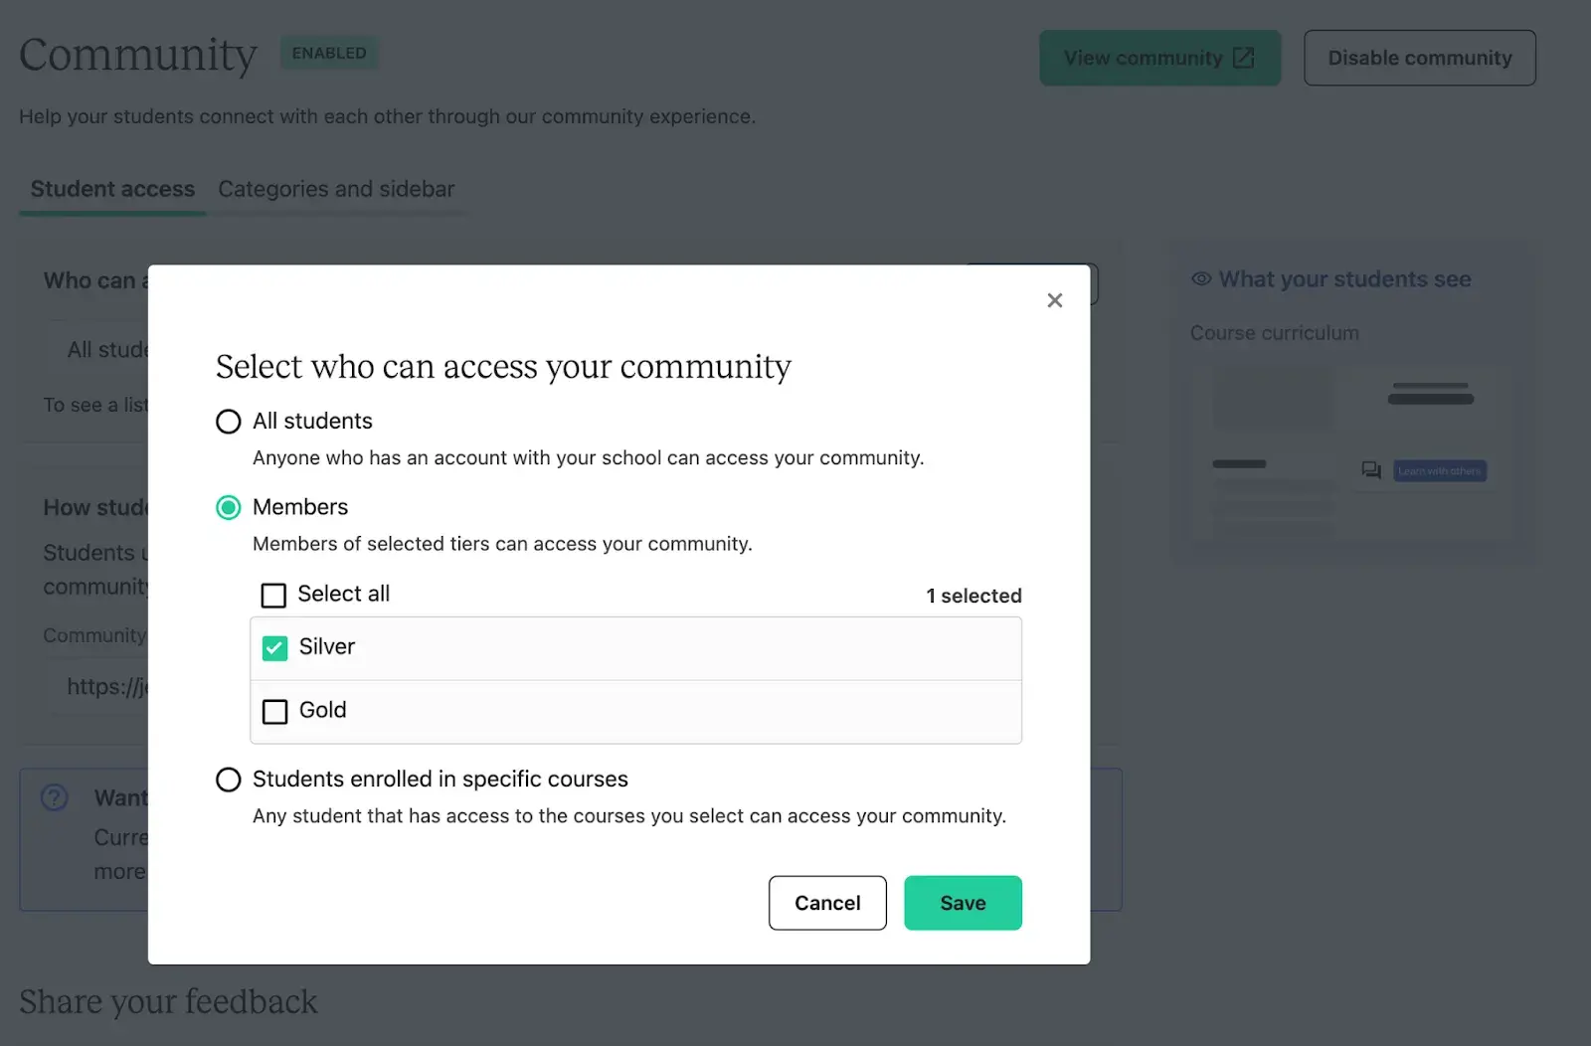Check the Gold tier checkbox
The width and height of the screenshot is (1591, 1046).
(273, 711)
